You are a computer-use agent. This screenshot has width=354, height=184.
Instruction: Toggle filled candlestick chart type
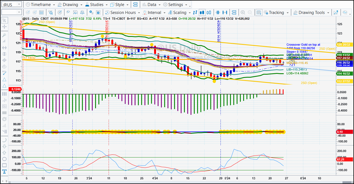pyautogui.click(x=202, y=13)
